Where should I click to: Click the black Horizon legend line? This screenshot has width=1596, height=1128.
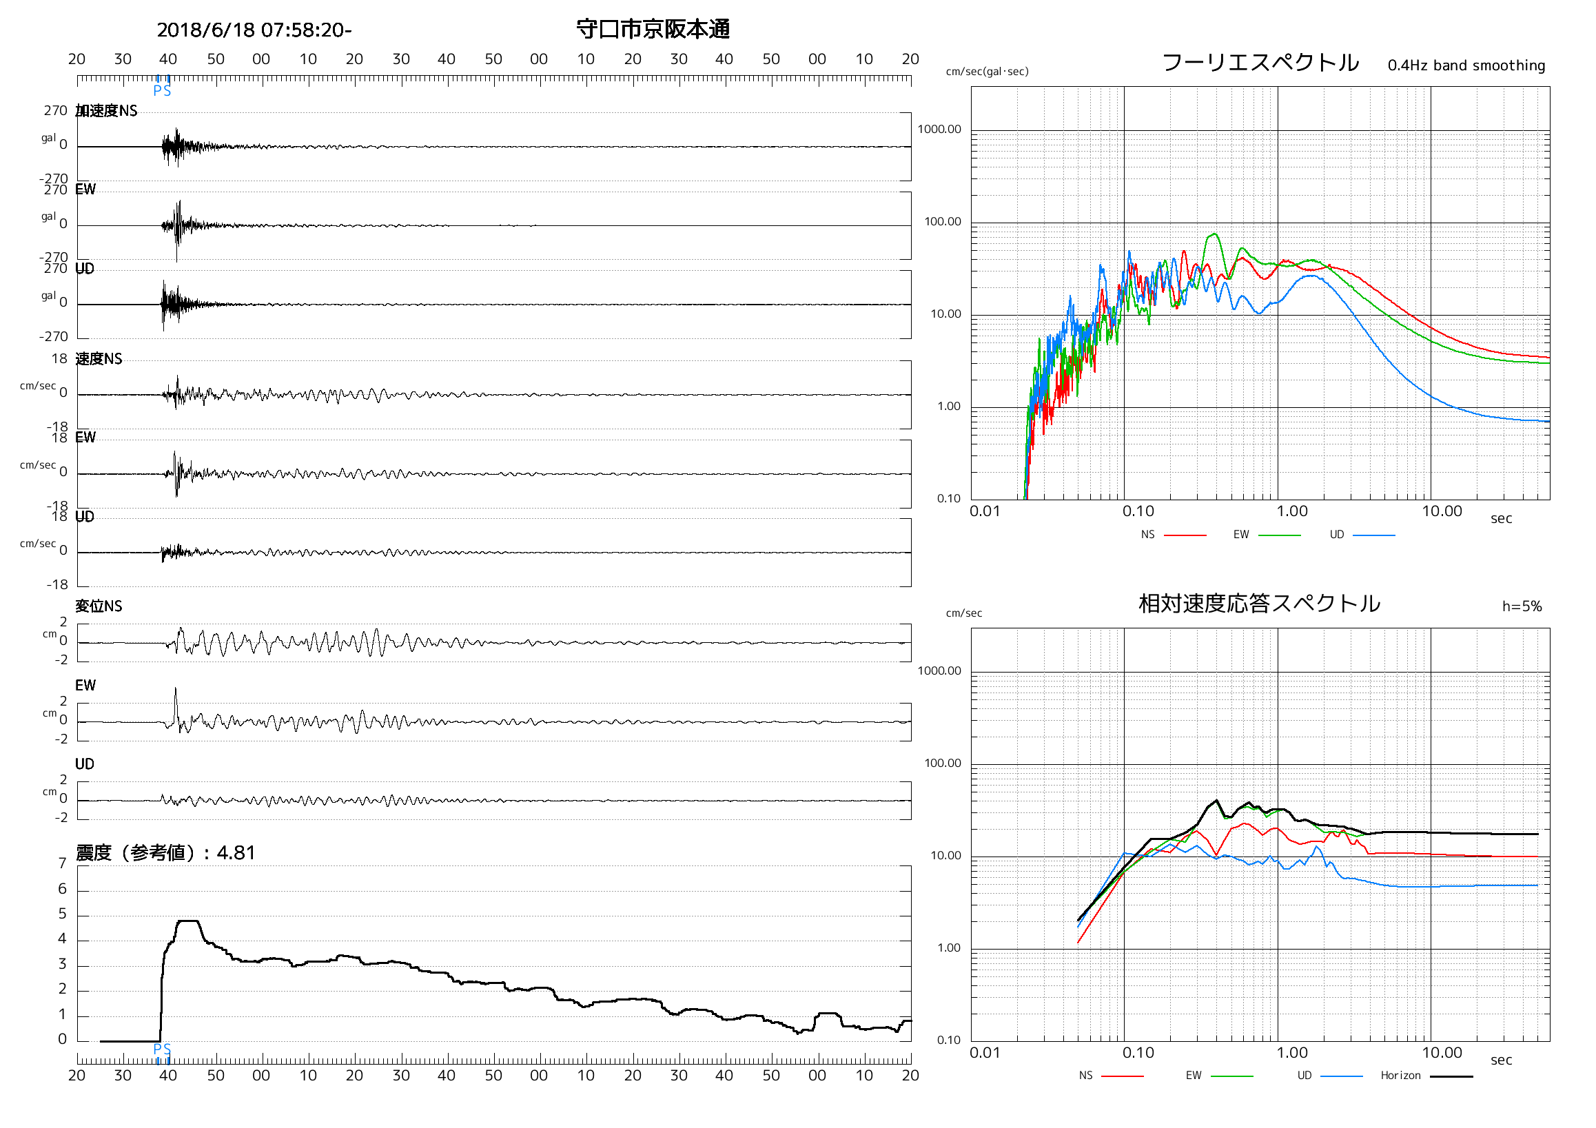pyautogui.click(x=1452, y=1077)
